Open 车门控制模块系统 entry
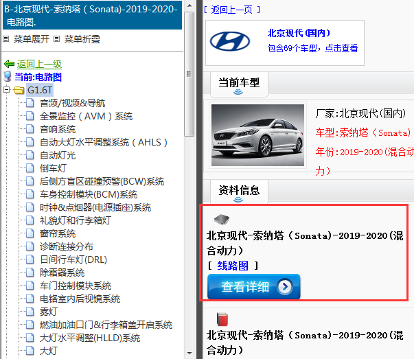The height and width of the screenshot is (359, 414). [x=76, y=286]
